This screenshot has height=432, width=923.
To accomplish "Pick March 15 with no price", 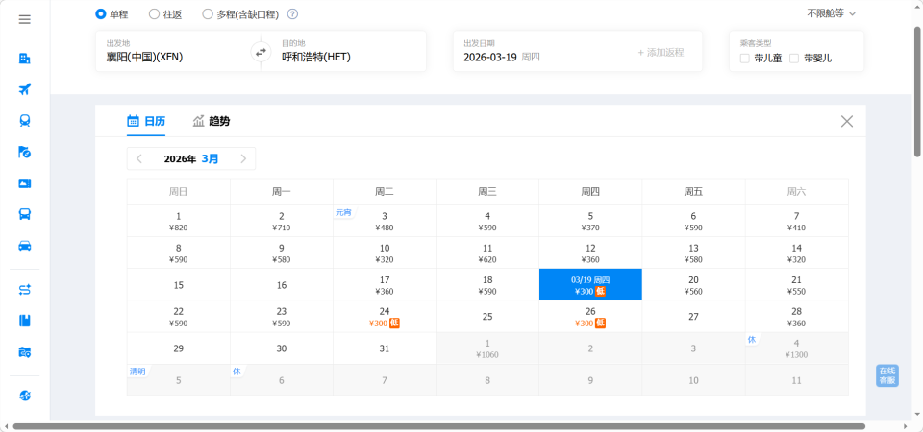I will pos(179,284).
